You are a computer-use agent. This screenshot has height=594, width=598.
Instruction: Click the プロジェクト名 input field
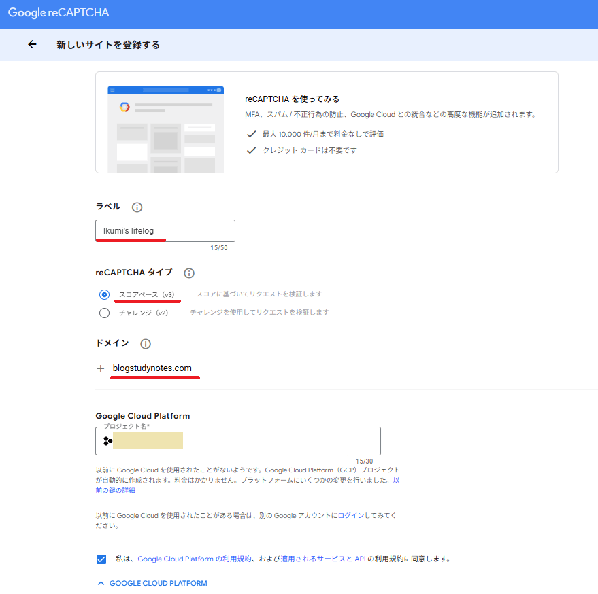click(238, 441)
